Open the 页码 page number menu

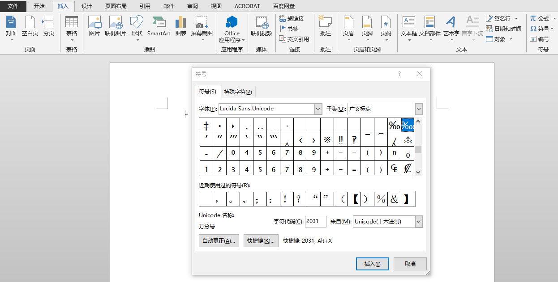tap(386, 29)
